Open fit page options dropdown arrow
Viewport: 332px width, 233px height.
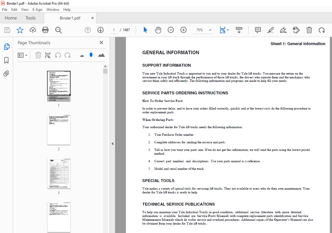(228, 30)
